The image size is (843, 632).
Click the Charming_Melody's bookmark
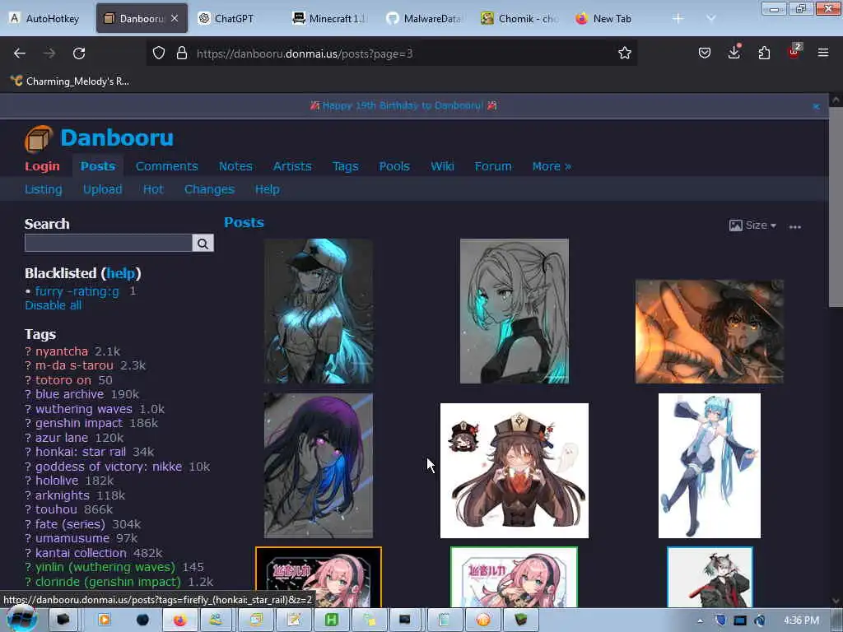coord(69,81)
